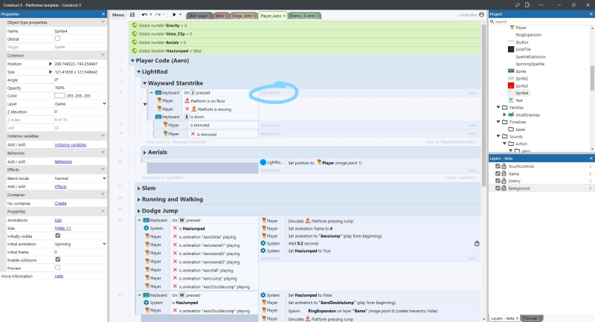The width and height of the screenshot is (595, 322).
Task: Switch to the Enemy_Events tab
Action: pos(303,16)
